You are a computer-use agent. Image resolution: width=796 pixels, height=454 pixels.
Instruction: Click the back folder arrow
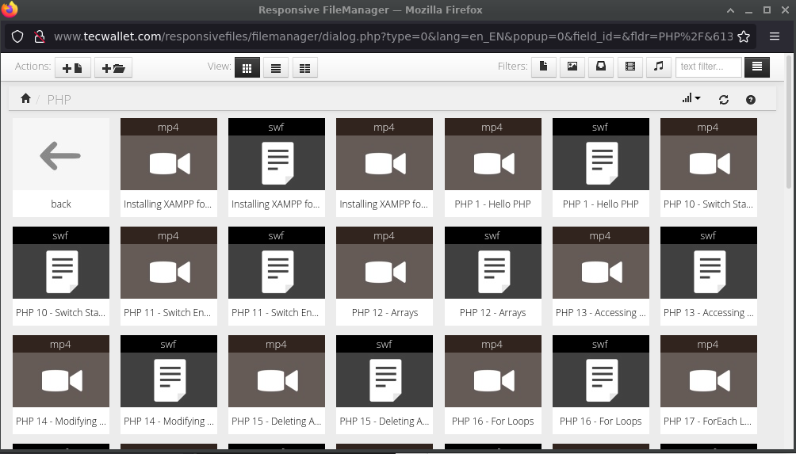tap(61, 156)
